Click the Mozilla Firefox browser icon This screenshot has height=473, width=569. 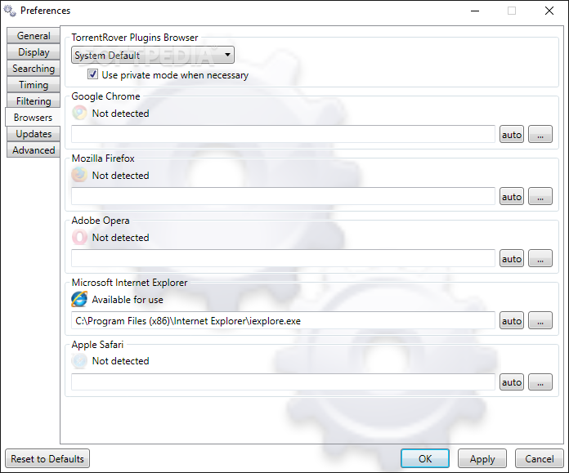click(79, 175)
